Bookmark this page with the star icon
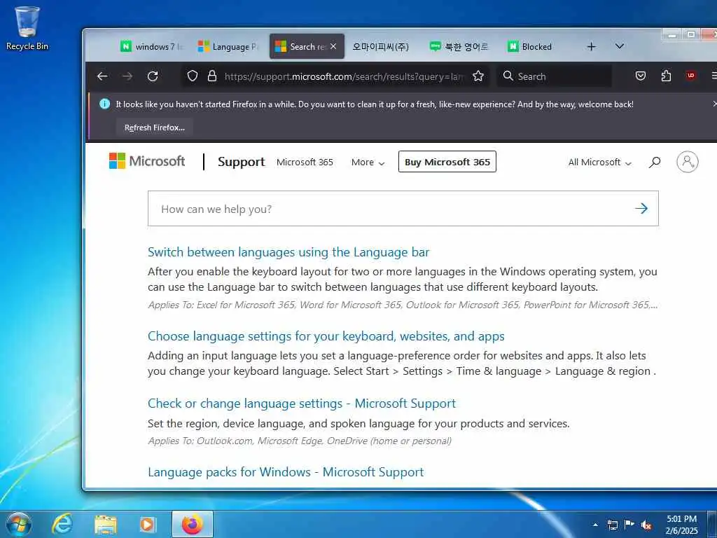The height and width of the screenshot is (538, 717). (478, 76)
